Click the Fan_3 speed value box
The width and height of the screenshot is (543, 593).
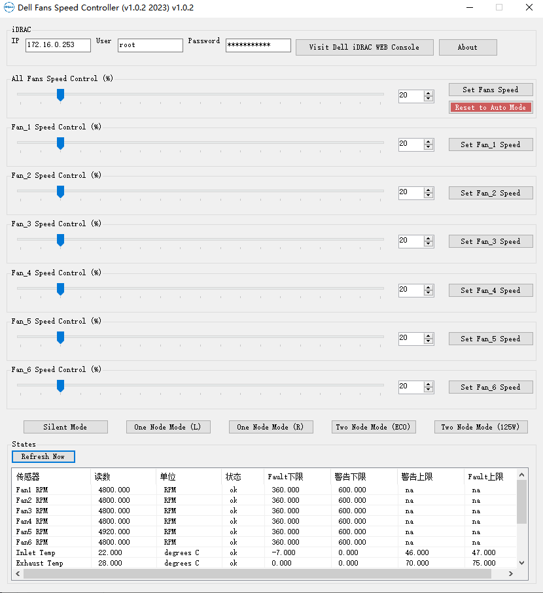[x=411, y=241]
